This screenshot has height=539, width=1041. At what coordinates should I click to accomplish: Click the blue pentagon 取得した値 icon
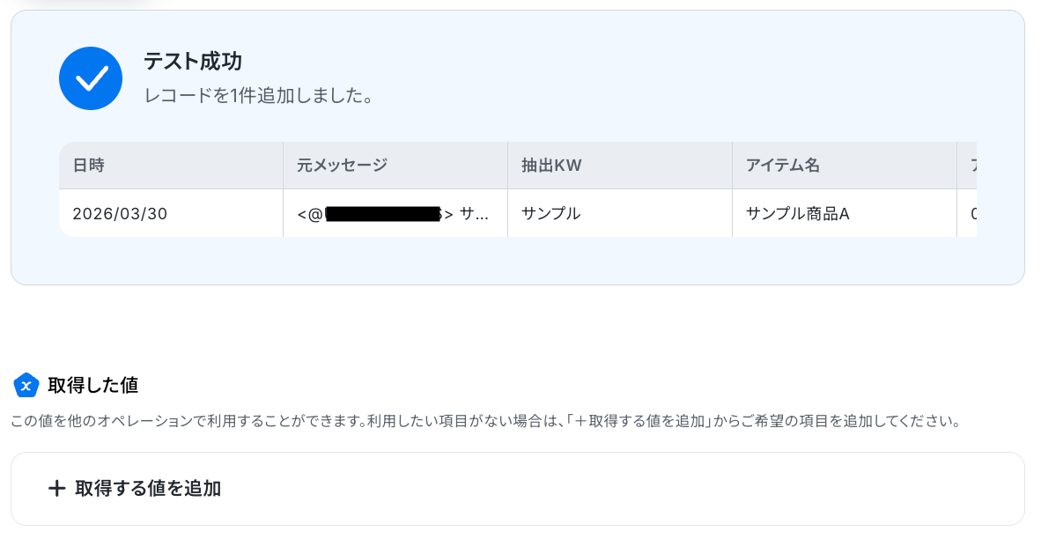[x=26, y=385]
